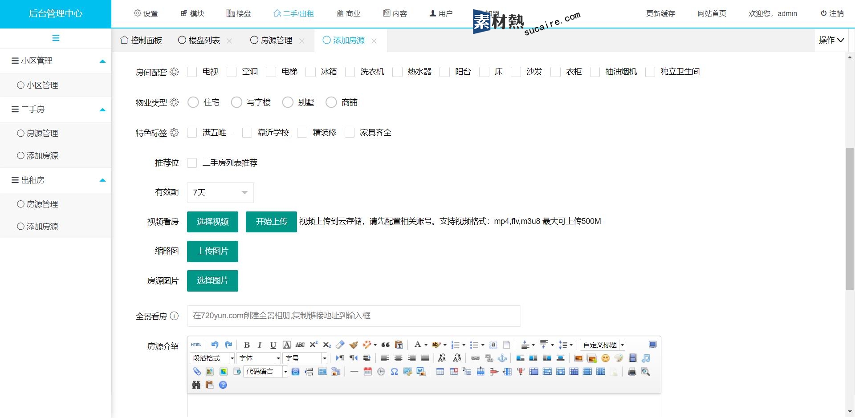Viewport: 855px width, 418px height.
Task: Open the 自定义标题 dropdown
Action: point(603,345)
